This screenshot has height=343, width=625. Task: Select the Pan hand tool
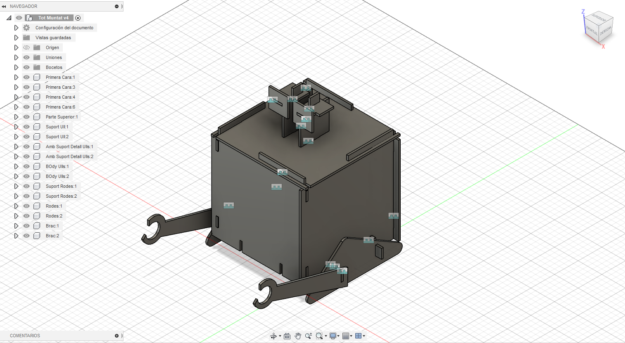point(298,336)
